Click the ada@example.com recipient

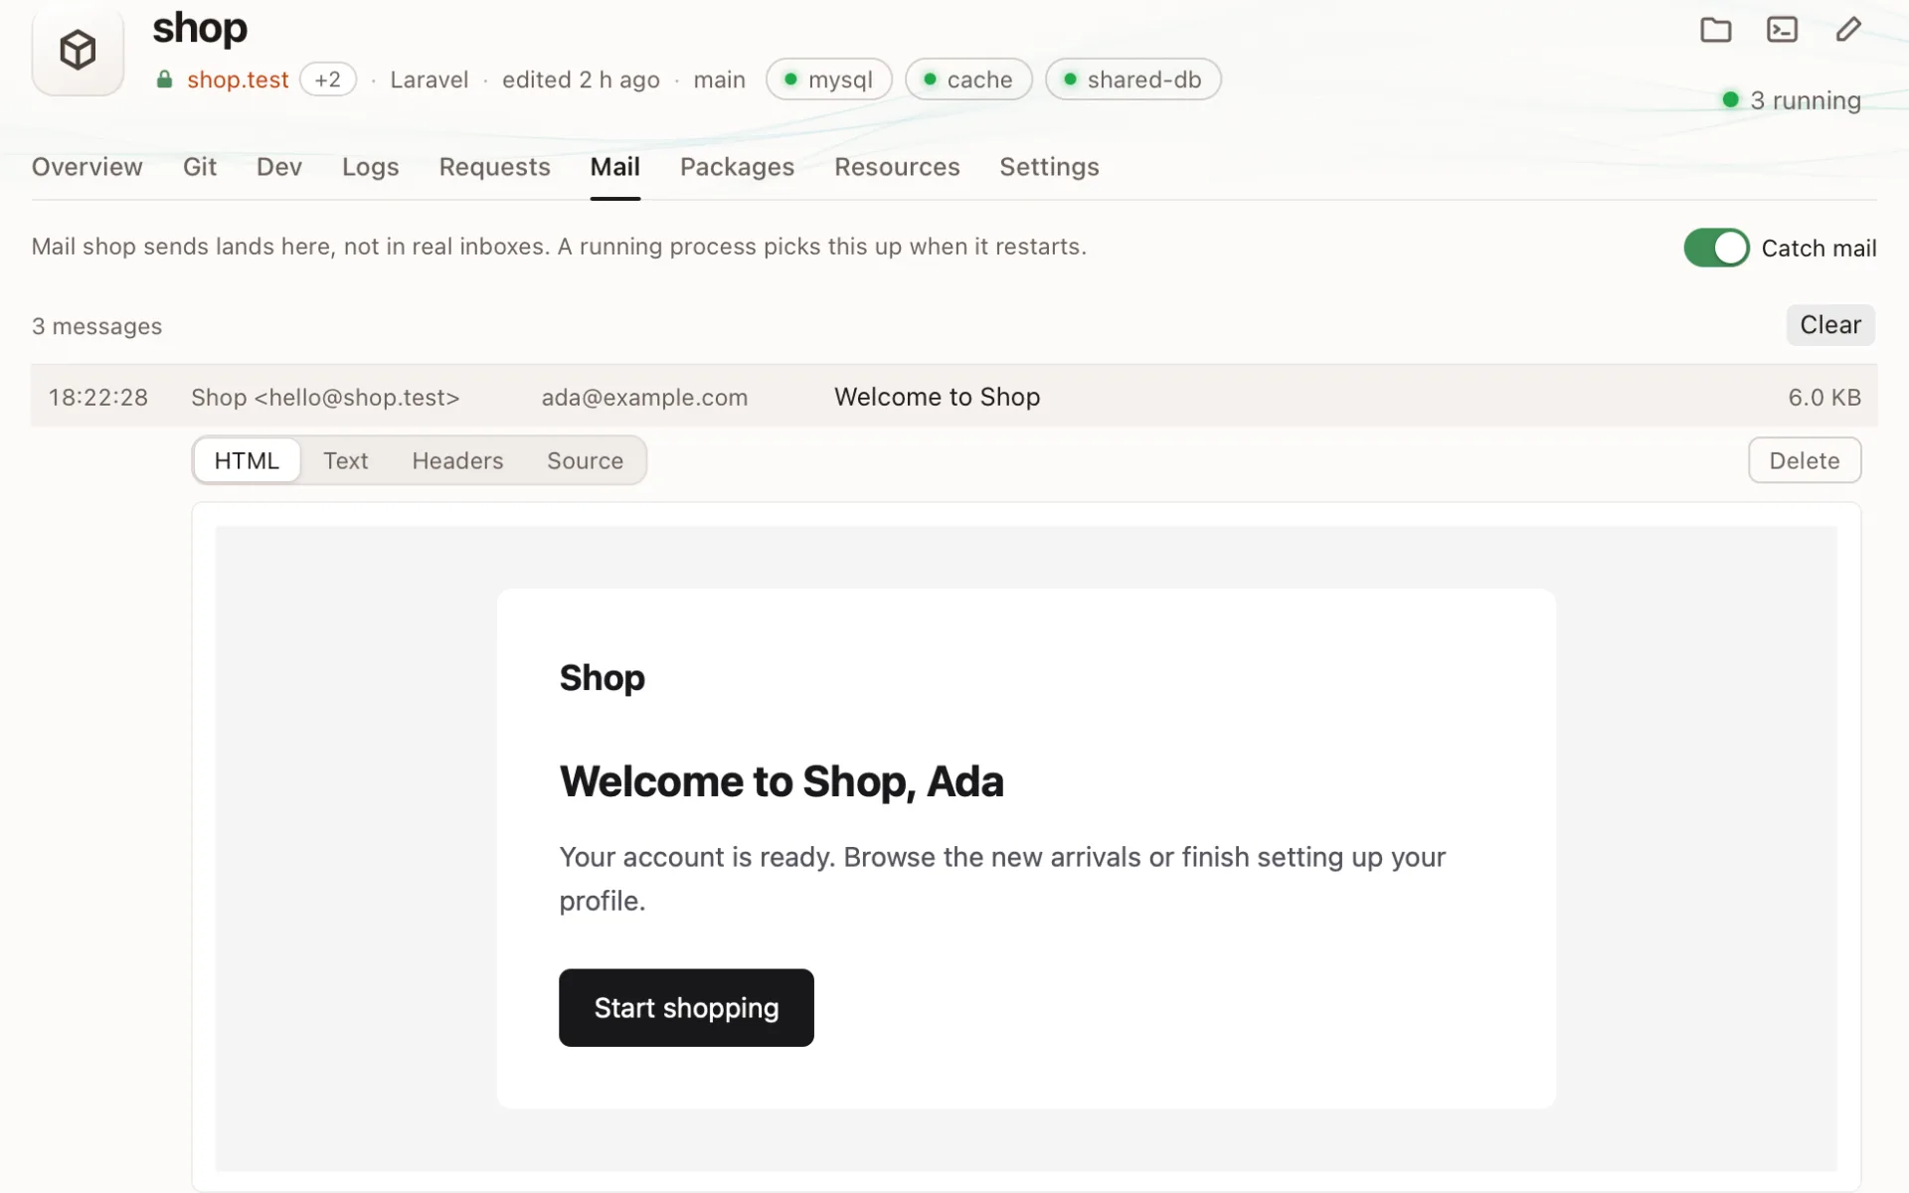(x=644, y=398)
